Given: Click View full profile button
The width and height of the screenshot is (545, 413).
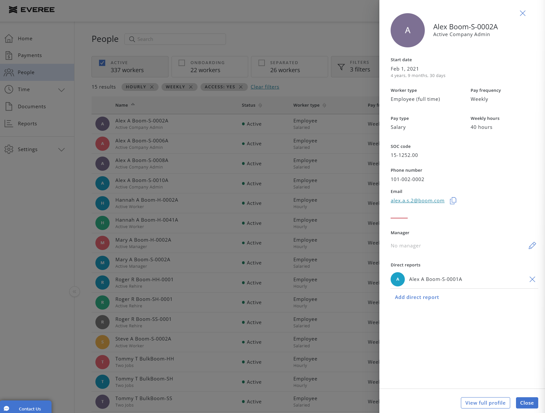Looking at the screenshot, I should coord(485,403).
